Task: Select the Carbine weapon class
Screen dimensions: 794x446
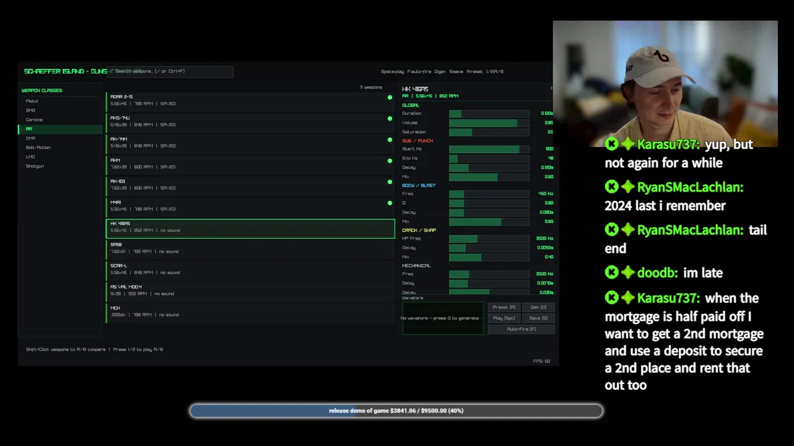Action: tap(34, 120)
